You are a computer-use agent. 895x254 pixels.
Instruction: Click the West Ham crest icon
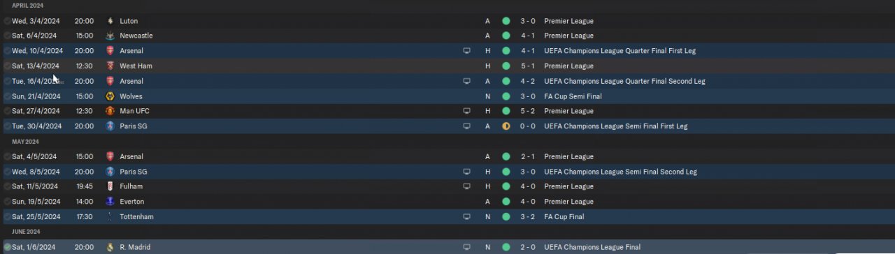click(x=110, y=66)
